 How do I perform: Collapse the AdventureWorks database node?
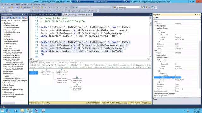coord(3,30)
